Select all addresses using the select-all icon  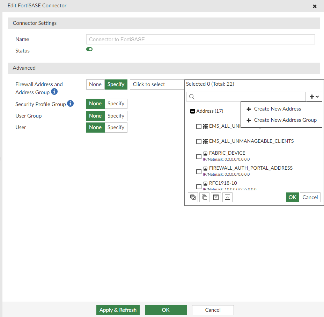point(193,197)
